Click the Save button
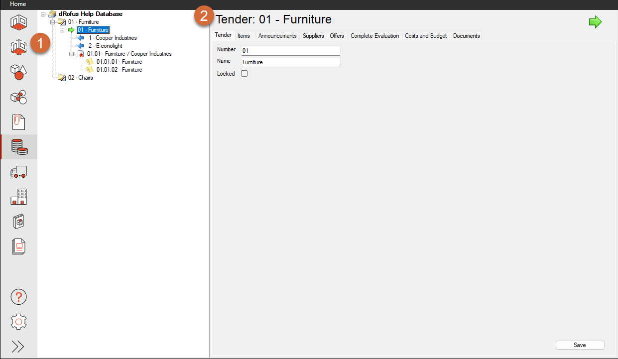Viewport: 618px width, 359px height. (x=580, y=345)
